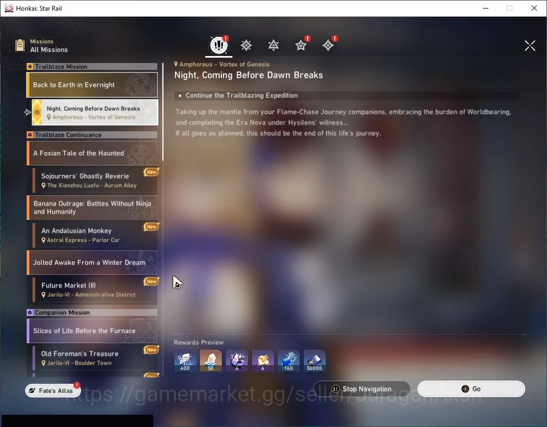This screenshot has width=547, height=427.
Task: Click the Trailblaze Mission header icon
Action: [x=30, y=67]
